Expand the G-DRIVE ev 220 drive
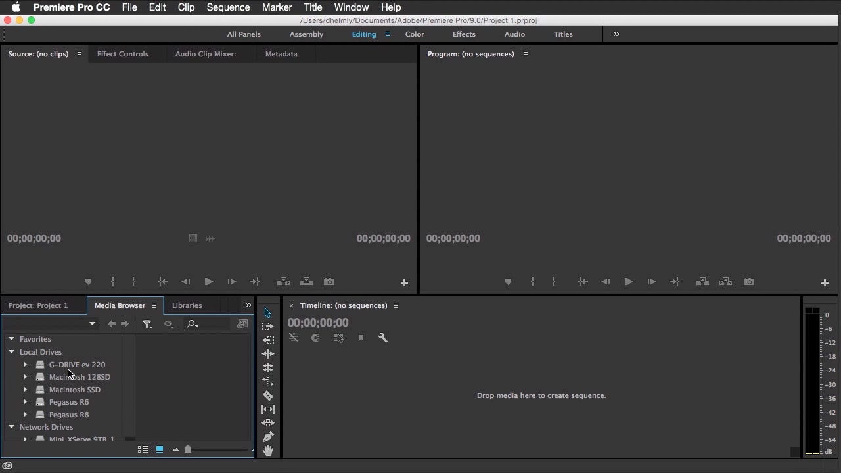 25,365
